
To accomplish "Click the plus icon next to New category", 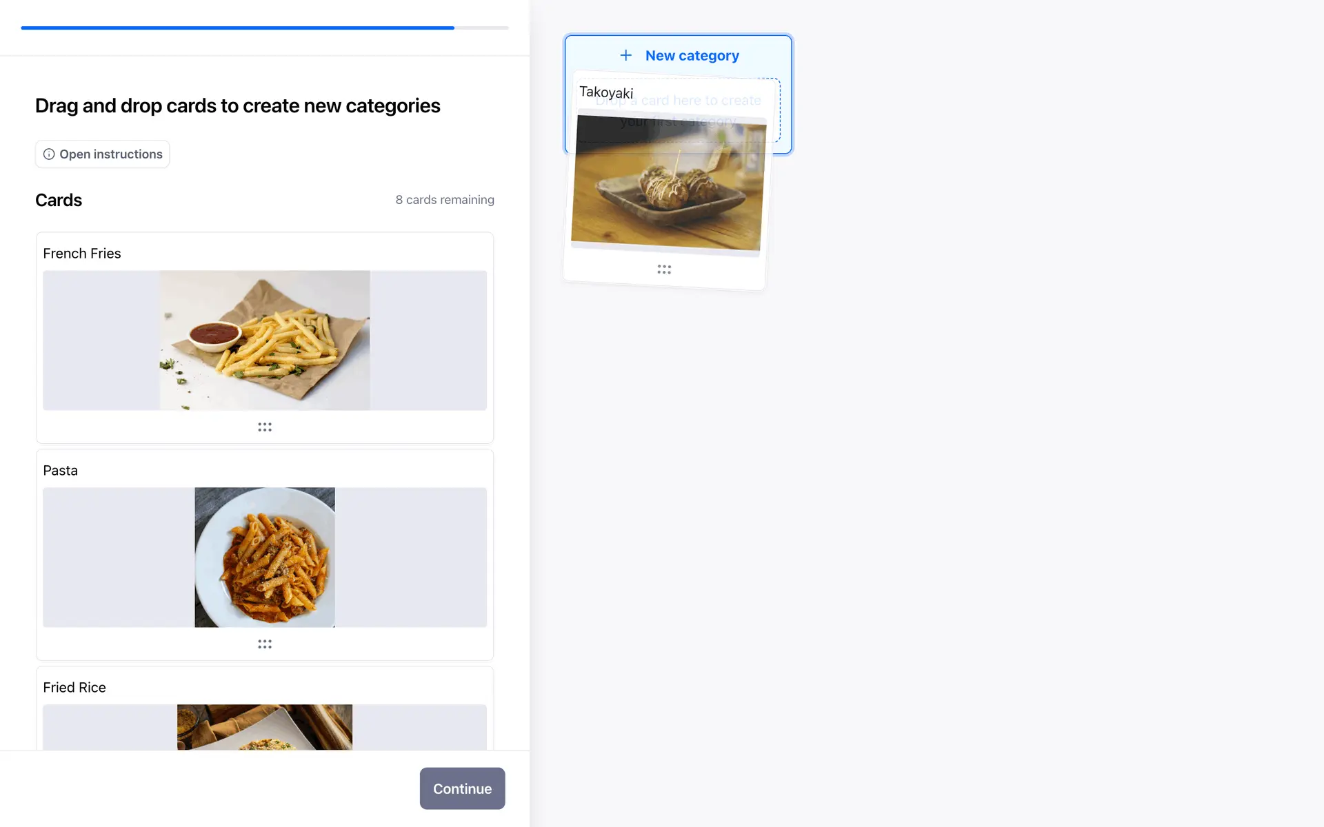I will point(625,55).
